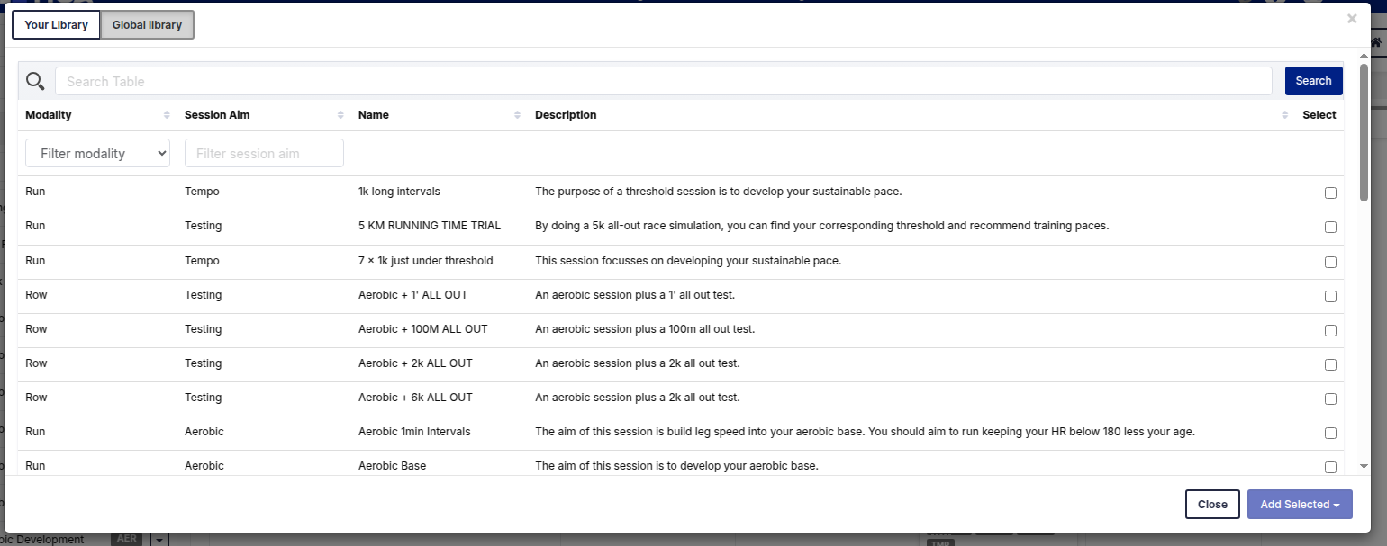Click the 5k all-out race simulation description
The height and width of the screenshot is (546, 1387).
[x=822, y=226]
